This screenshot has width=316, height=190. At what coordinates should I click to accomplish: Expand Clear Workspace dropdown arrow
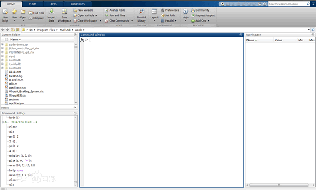(100, 20)
